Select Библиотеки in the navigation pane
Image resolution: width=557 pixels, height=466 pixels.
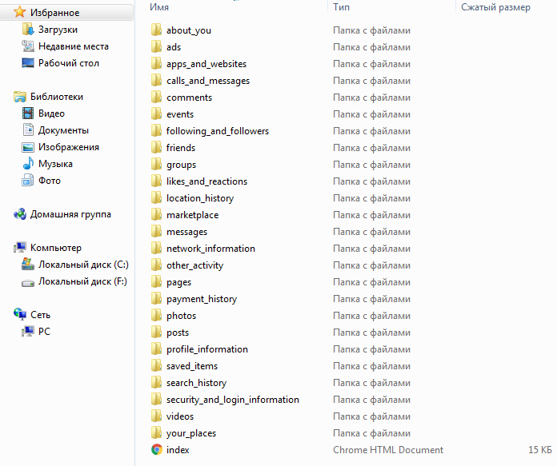[x=57, y=97]
